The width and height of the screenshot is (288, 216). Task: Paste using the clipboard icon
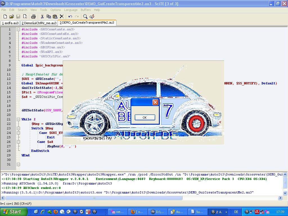(x=55, y=17)
